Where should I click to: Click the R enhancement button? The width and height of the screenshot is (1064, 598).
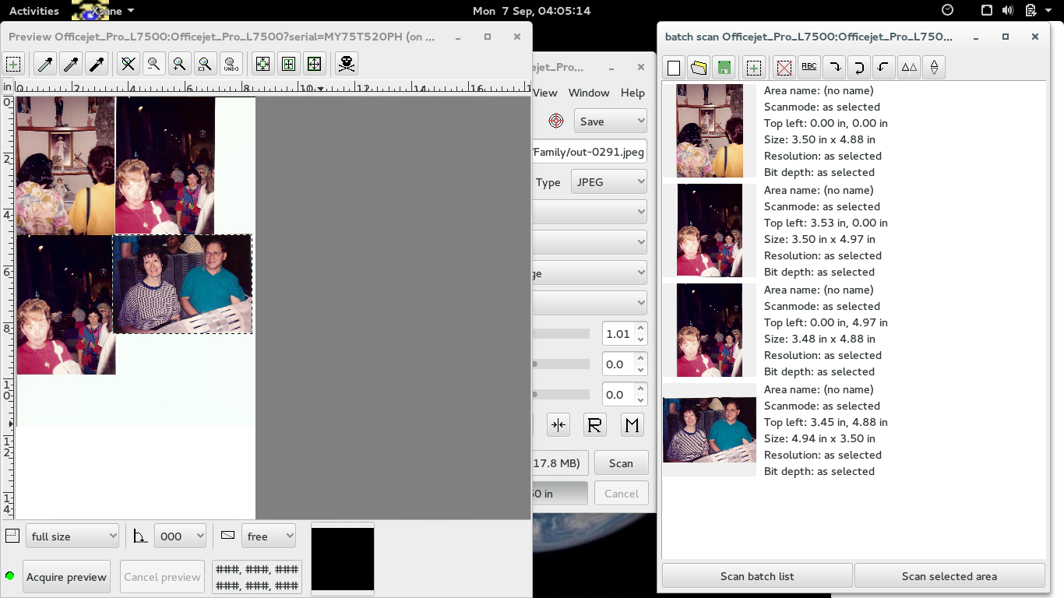[x=594, y=424]
